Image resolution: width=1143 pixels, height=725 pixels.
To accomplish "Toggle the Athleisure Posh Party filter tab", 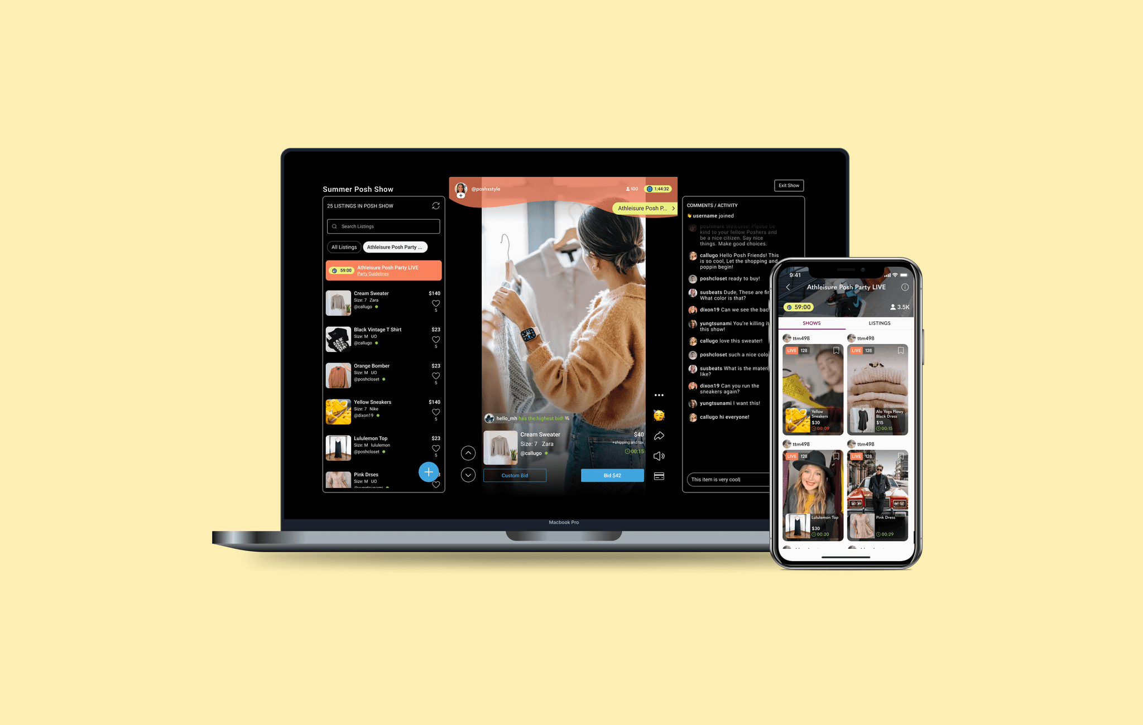I will pyautogui.click(x=396, y=246).
